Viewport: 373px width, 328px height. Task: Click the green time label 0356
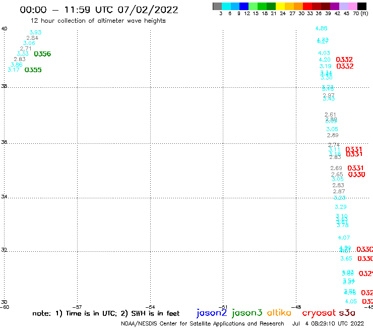42,54
